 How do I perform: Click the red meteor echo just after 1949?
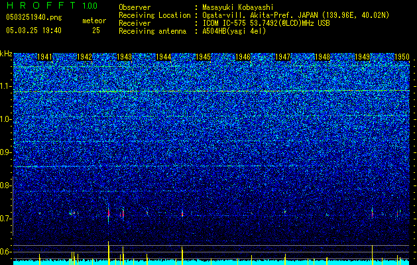372,213
